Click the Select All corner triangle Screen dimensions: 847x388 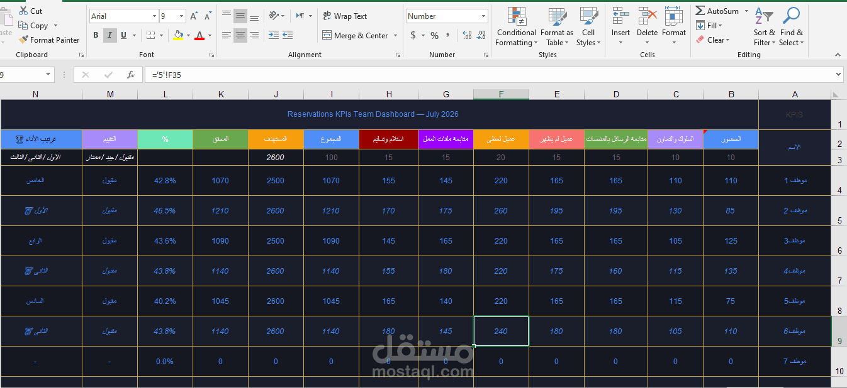click(x=836, y=95)
